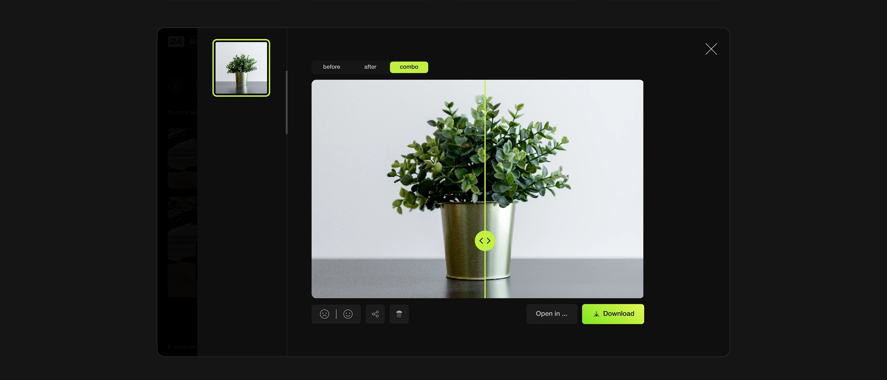This screenshot has width=887, height=380.
Task: Click the sidebar vertical scrollbar
Action: tap(287, 103)
